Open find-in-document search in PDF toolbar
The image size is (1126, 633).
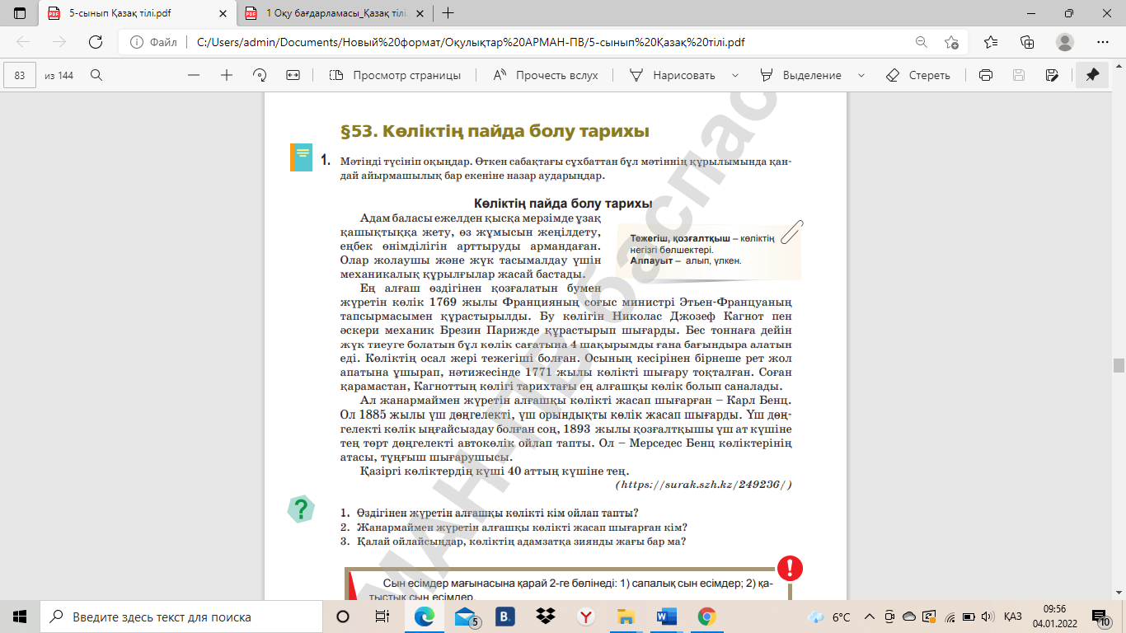(x=96, y=75)
